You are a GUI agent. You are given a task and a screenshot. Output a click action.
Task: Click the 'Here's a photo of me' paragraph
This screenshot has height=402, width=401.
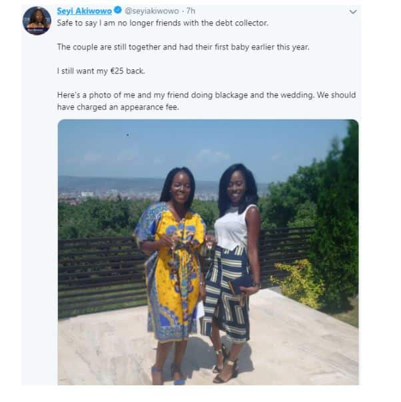[x=206, y=95]
